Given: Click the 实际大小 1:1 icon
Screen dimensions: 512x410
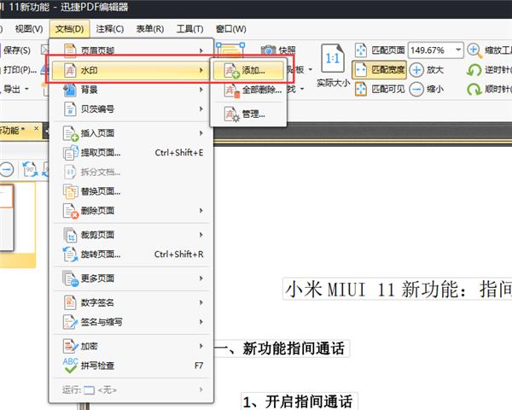Looking at the screenshot, I should (x=333, y=59).
